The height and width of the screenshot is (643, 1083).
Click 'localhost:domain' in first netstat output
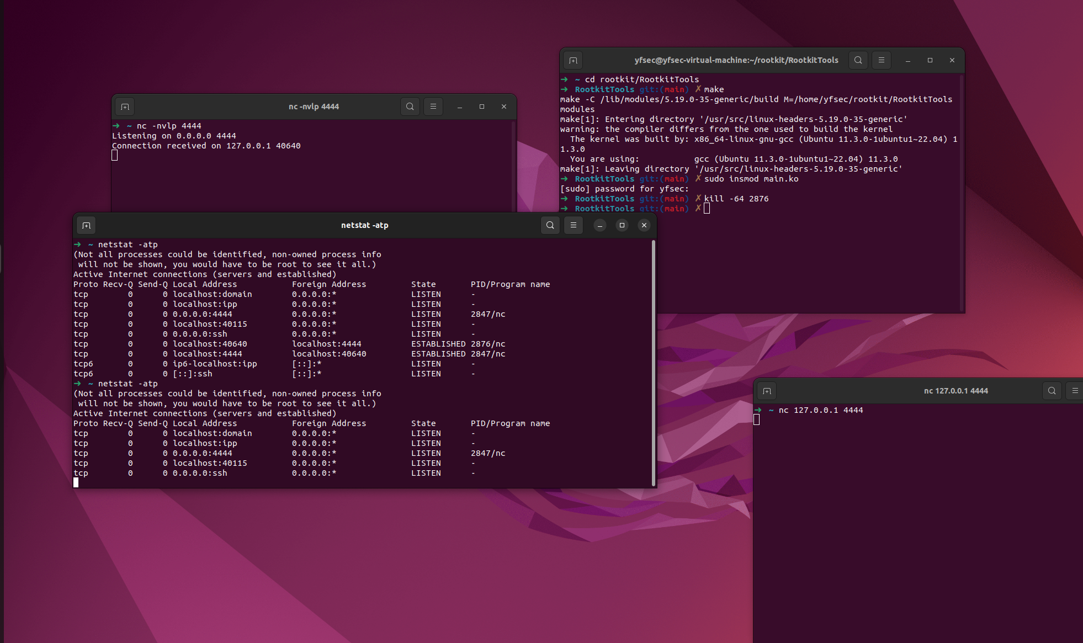click(213, 294)
